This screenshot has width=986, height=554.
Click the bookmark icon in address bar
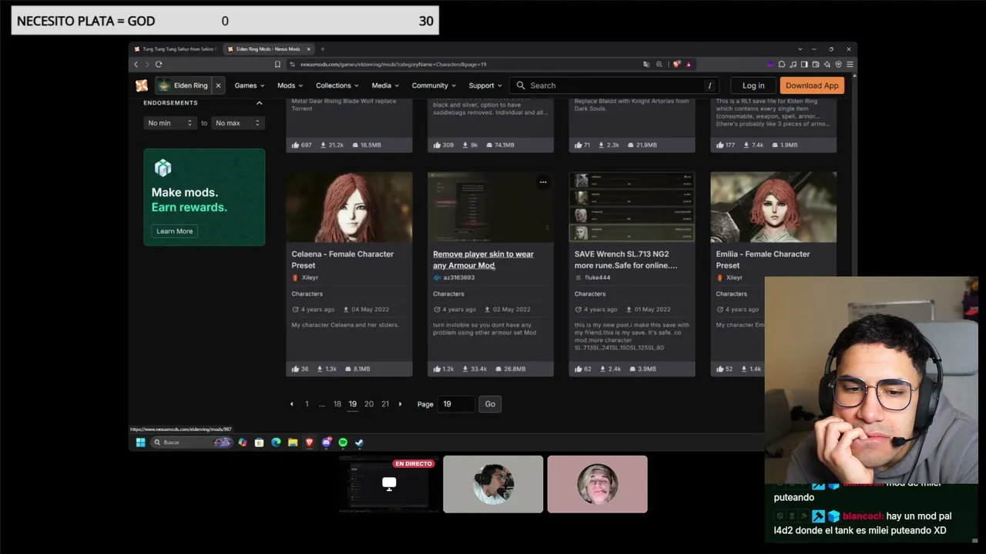[x=277, y=65]
